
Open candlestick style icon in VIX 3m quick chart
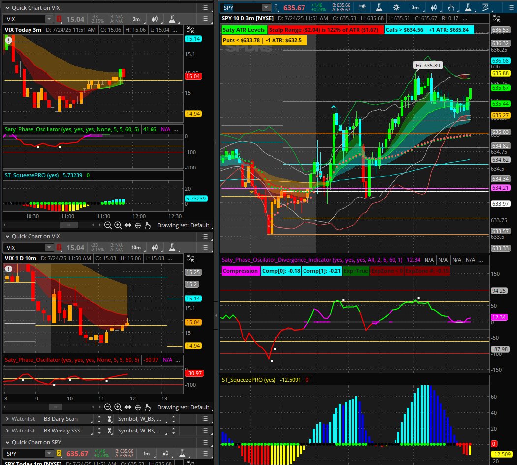(x=155, y=19)
